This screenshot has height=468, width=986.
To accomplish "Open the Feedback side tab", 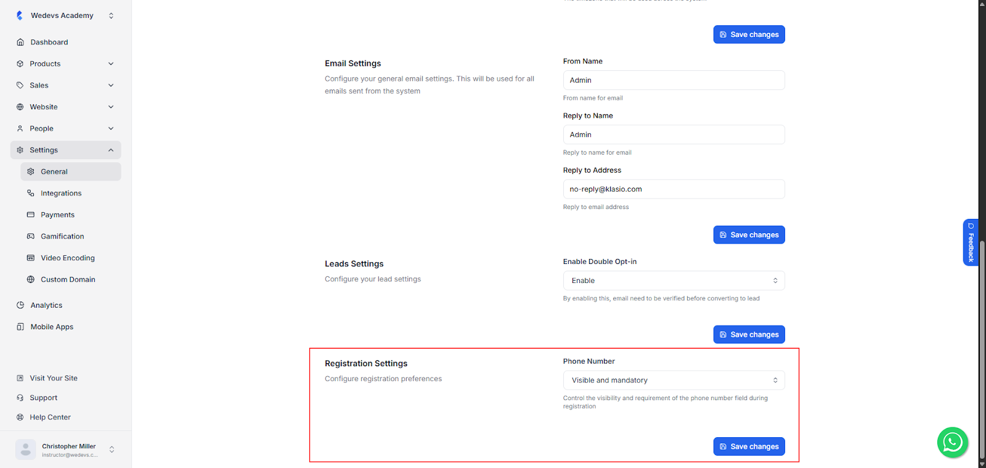I will 971,242.
